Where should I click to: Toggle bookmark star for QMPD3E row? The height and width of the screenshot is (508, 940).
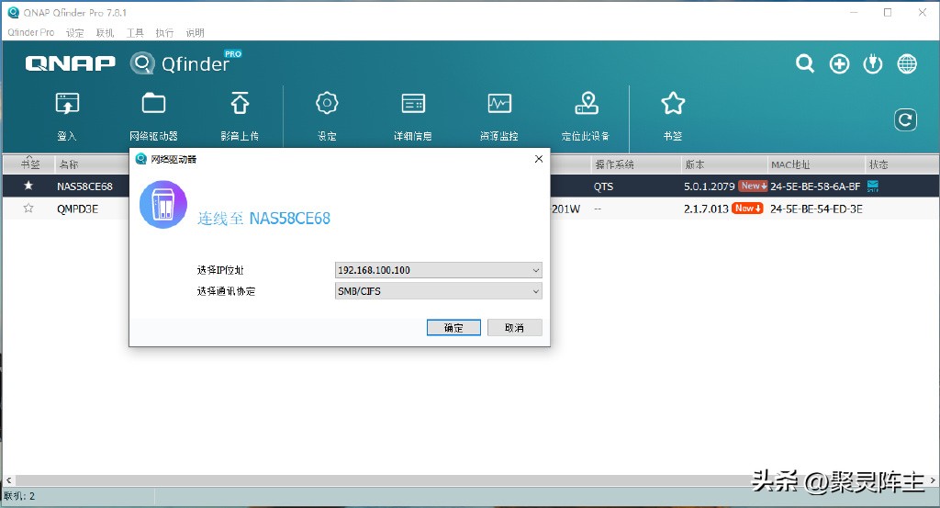[28, 209]
